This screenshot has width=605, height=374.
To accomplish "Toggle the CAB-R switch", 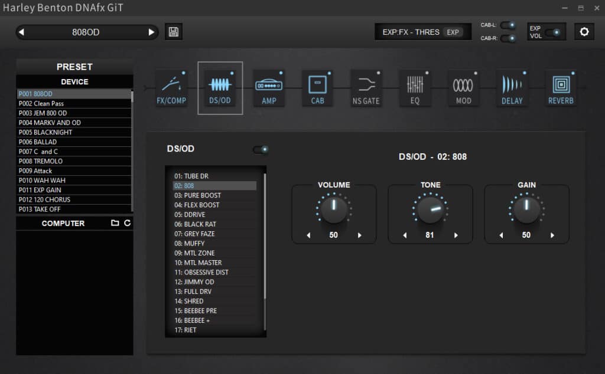I will click(508, 38).
